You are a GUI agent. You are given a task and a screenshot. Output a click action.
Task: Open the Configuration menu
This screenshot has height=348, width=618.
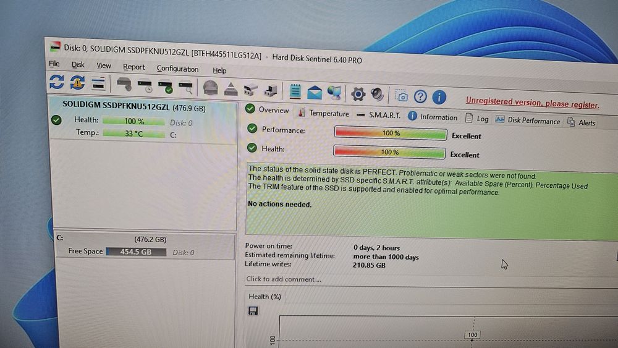coord(177,69)
